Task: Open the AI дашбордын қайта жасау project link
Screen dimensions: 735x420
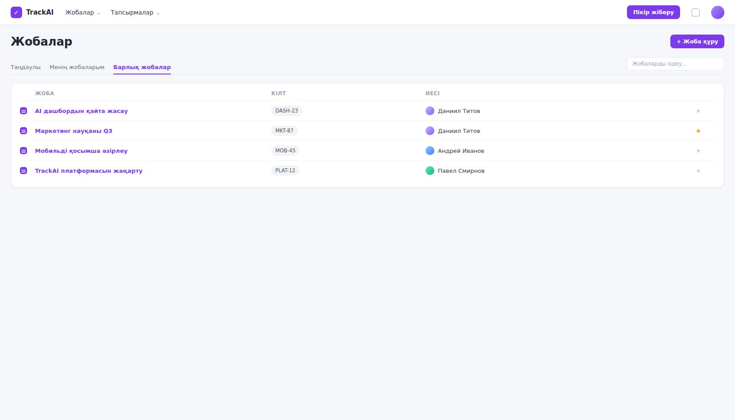Action: (81, 111)
